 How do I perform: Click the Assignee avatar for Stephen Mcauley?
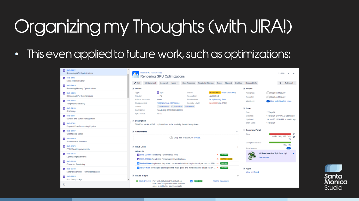(x=268, y=93)
